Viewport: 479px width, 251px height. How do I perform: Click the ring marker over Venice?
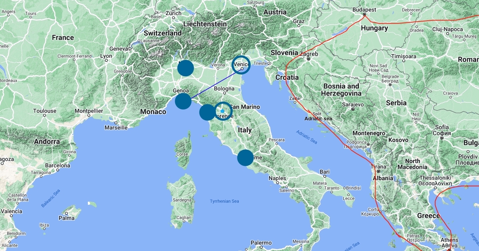pos(241,65)
